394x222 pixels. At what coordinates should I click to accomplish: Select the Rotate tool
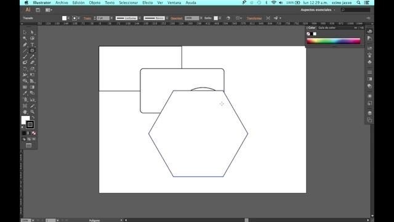click(25, 68)
